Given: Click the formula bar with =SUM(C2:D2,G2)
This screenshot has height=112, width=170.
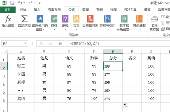Looking at the screenshot, I should coord(118,44).
